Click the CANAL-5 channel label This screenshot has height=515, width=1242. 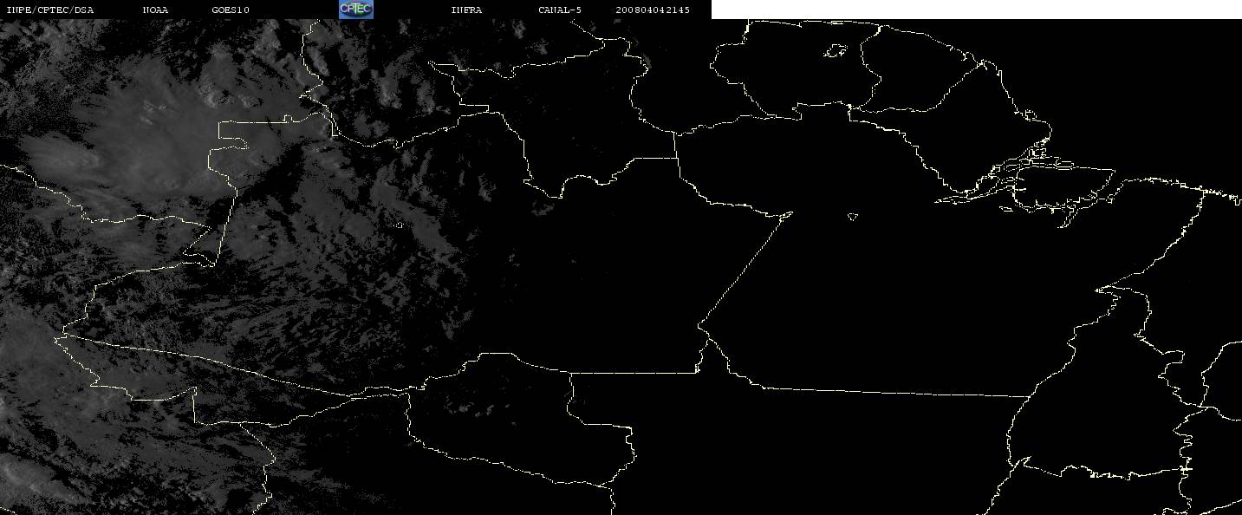[x=560, y=10]
